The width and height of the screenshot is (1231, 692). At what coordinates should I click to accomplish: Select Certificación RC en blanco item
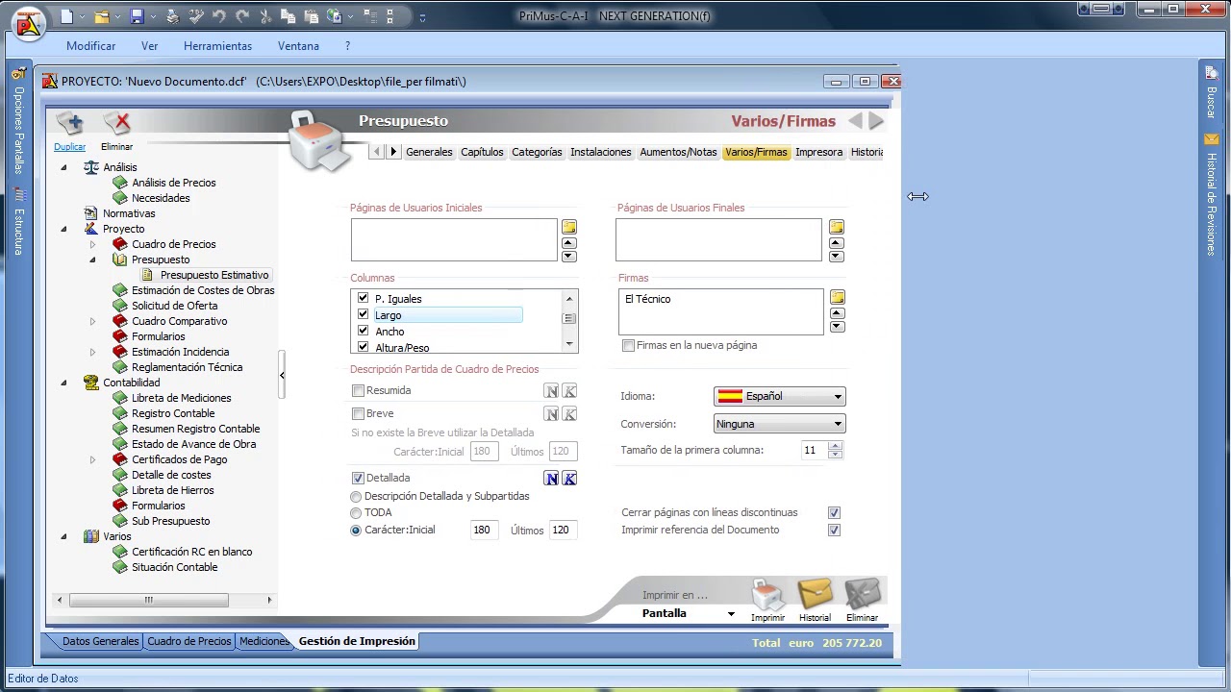coord(191,552)
